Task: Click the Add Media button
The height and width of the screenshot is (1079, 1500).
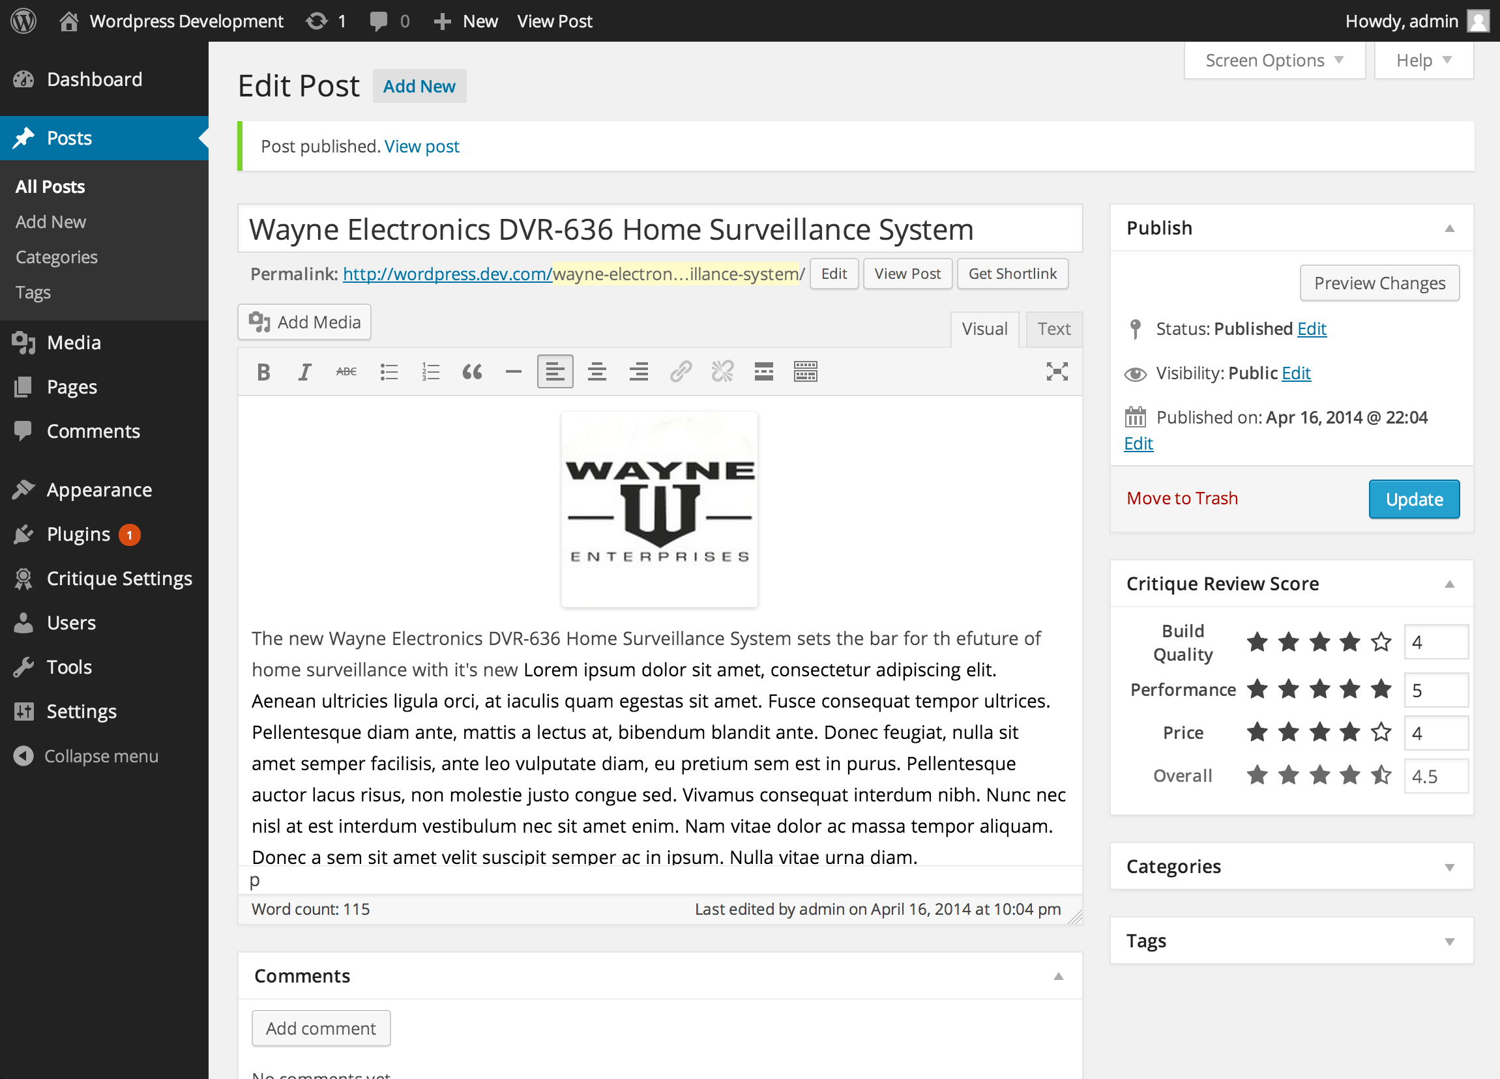Action: (304, 322)
